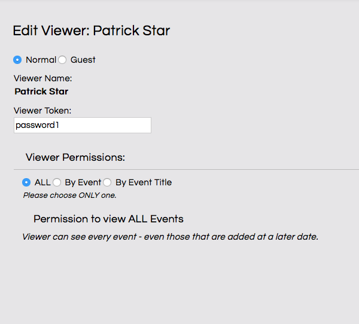Click the Guest label text
The width and height of the screenshot is (359, 324).
coord(83,60)
